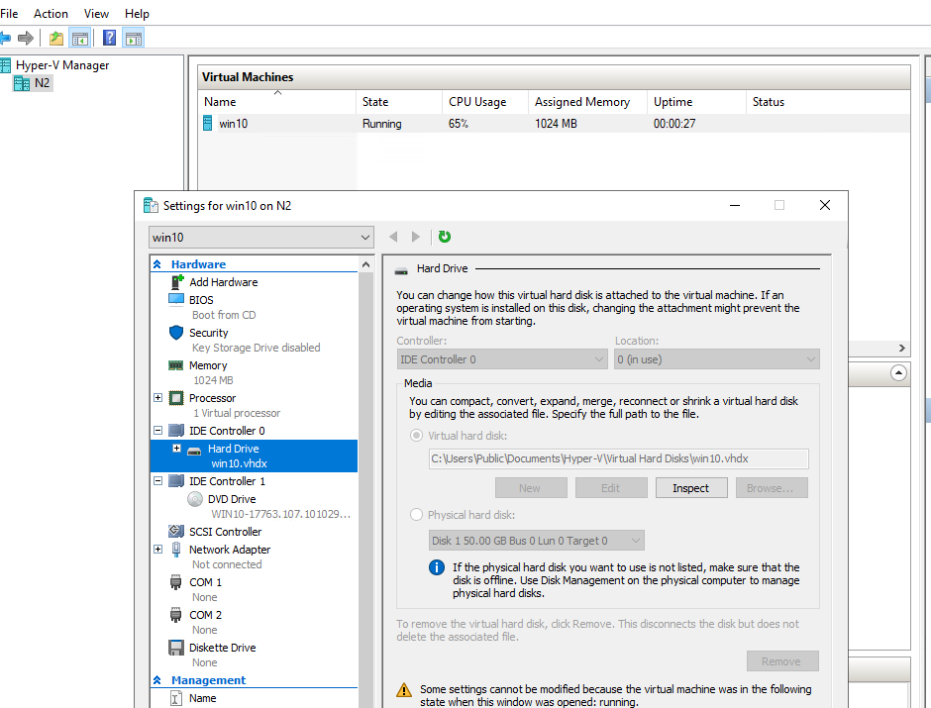Open the Location 0 (in use) dropdown

tap(717, 359)
